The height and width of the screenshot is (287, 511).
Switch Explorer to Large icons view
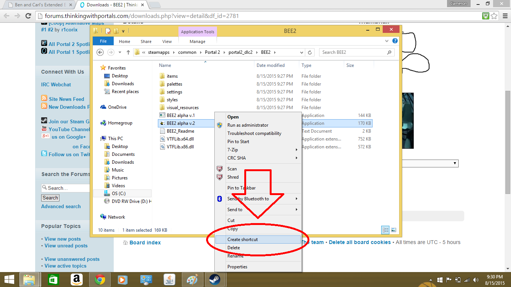click(394, 230)
